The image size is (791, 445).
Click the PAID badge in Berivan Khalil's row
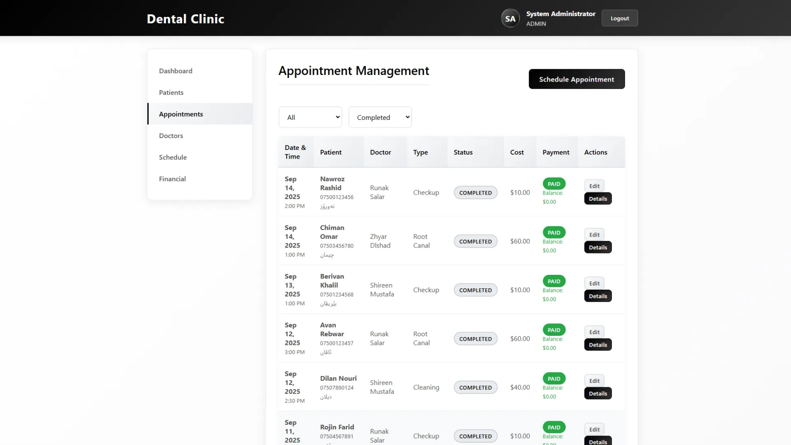coord(554,281)
